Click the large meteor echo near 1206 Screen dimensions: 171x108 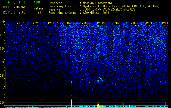[98, 82]
